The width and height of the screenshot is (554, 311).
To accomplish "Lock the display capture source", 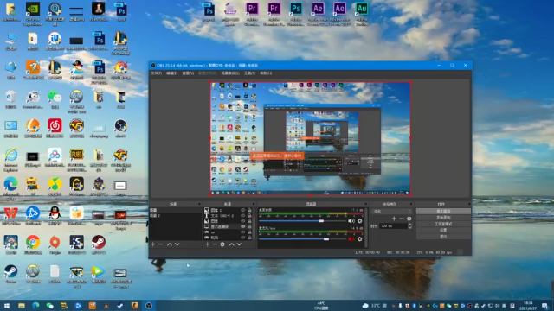I will (249, 226).
